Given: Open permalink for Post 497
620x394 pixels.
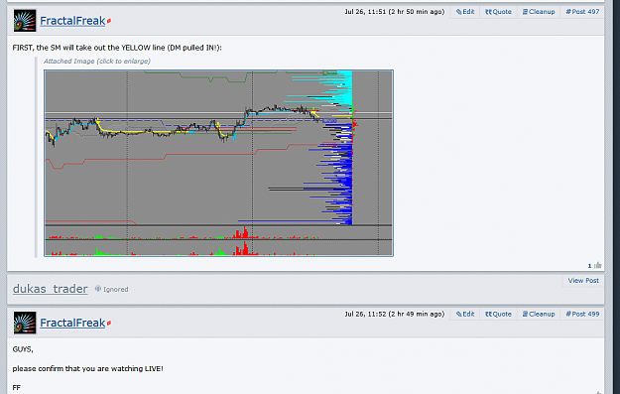Looking at the screenshot, I should (x=582, y=12).
